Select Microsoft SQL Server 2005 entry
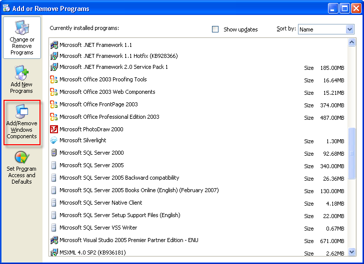 pyautogui.click(x=197, y=166)
